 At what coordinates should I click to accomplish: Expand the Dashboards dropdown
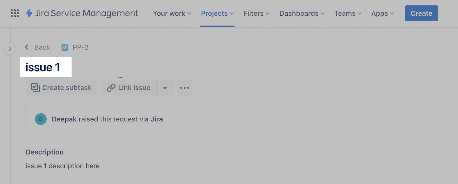[x=302, y=13]
